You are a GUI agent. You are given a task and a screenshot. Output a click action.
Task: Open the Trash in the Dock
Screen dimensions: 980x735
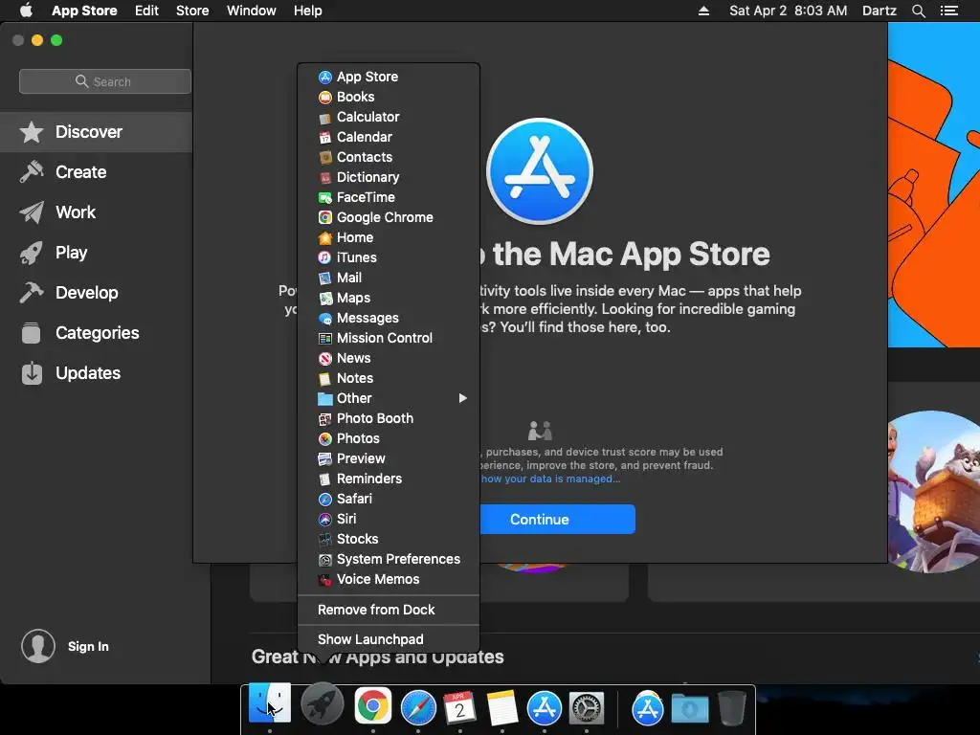coord(731,707)
